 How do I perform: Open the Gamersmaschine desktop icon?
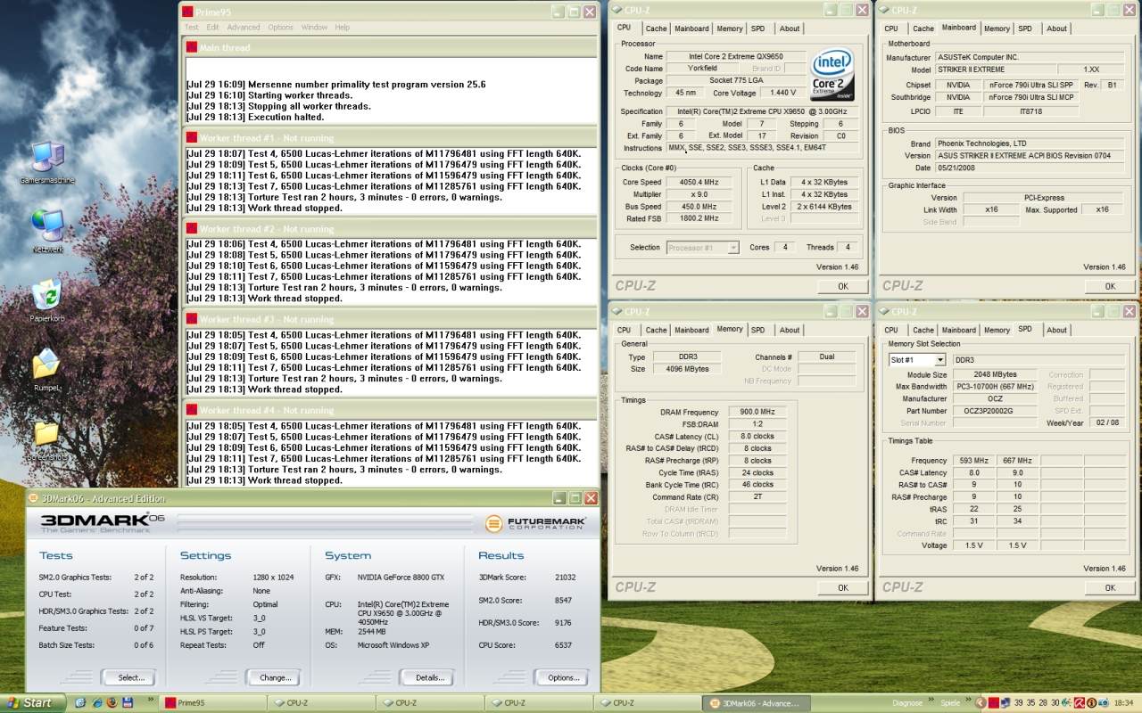47,158
